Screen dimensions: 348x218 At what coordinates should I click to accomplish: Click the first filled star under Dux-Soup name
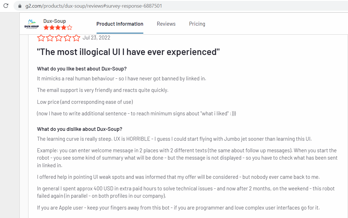46,28
